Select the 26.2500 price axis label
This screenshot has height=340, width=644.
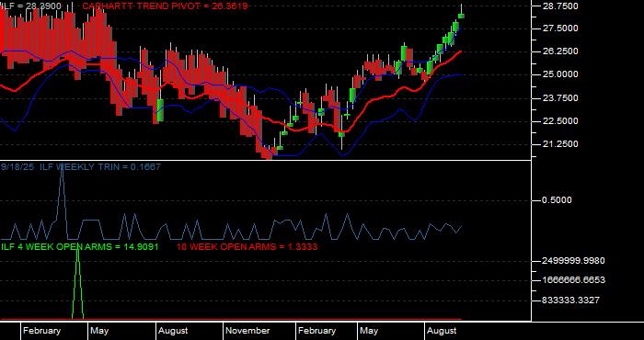click(560, 51)
